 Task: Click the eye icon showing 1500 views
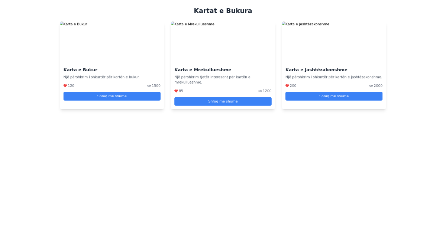150,85
